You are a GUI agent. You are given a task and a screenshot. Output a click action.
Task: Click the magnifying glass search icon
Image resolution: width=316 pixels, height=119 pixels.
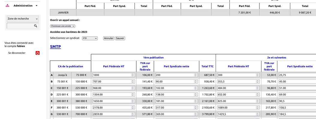click(36, 26)
